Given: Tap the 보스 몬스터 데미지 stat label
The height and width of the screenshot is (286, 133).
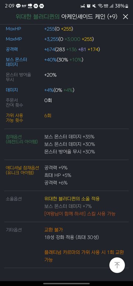Looking at the screenshot, I should 16,62.
